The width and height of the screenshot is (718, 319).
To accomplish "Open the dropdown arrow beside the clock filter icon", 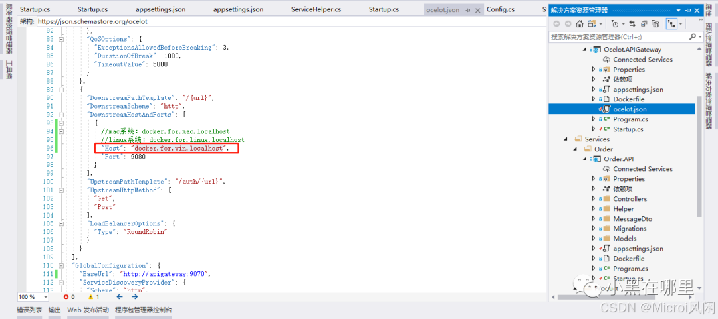I will tap(623, 24).
